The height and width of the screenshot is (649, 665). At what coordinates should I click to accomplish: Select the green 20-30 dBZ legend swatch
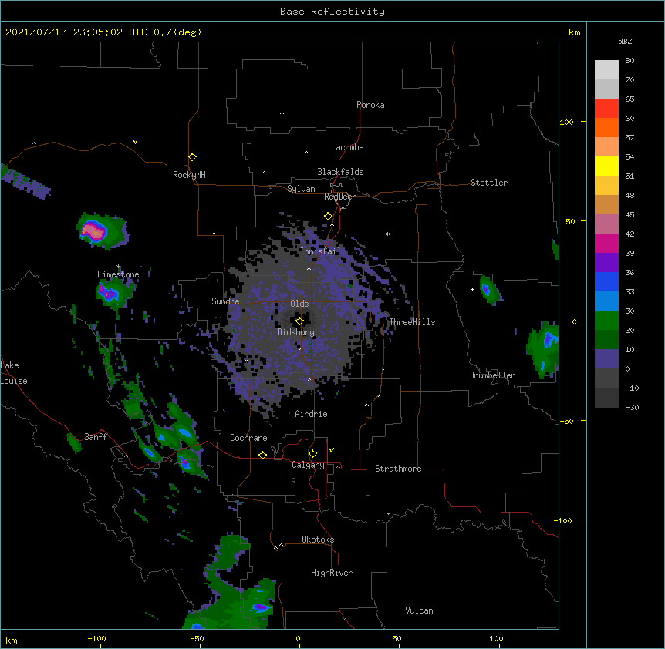606,321
